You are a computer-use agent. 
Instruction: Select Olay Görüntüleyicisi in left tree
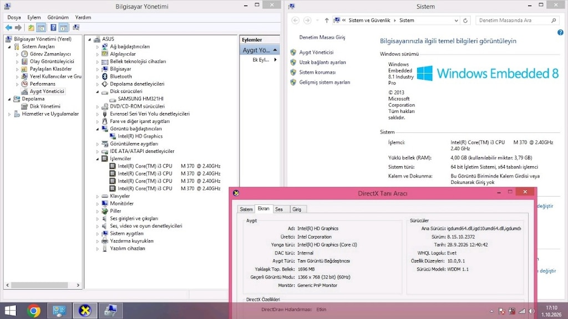coord(52,61)
